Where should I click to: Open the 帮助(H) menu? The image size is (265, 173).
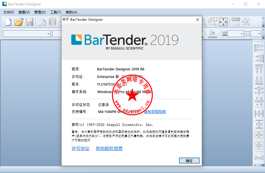coord(71,12)
